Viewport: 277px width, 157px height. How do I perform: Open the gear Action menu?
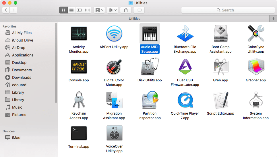113,10
